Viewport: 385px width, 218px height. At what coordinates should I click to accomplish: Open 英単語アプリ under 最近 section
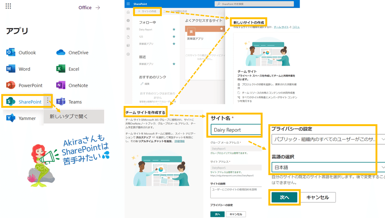coord(146,64)
